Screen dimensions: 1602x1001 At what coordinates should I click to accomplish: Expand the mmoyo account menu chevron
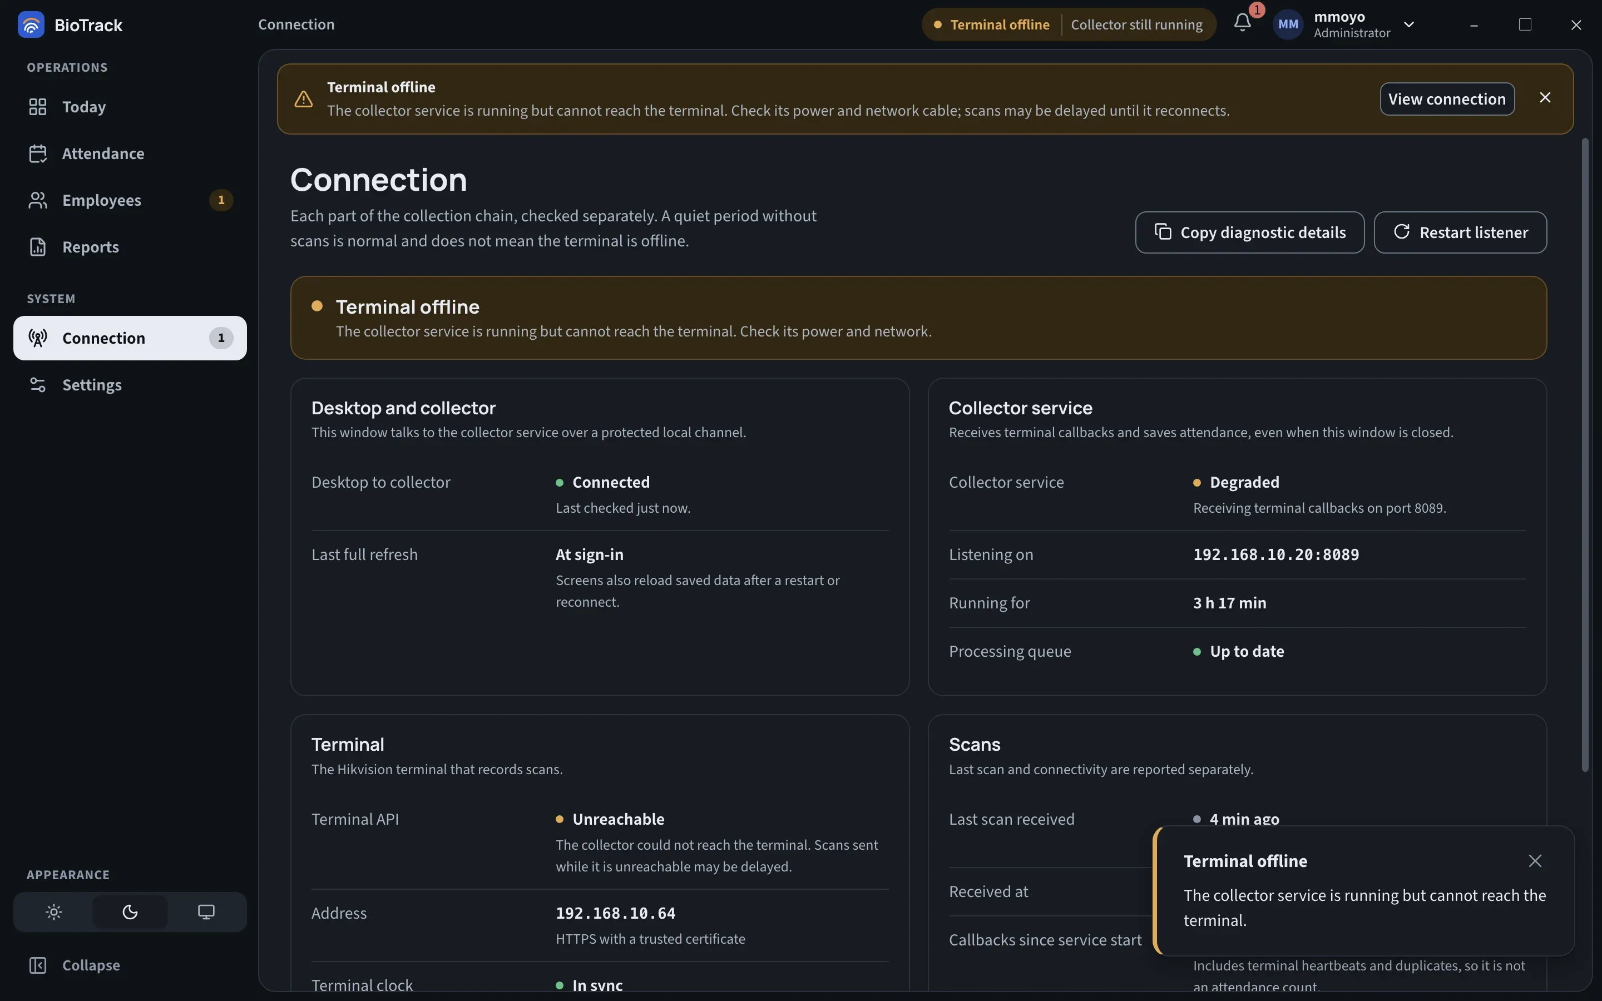pyautogui.click(x=1408, y=24)
